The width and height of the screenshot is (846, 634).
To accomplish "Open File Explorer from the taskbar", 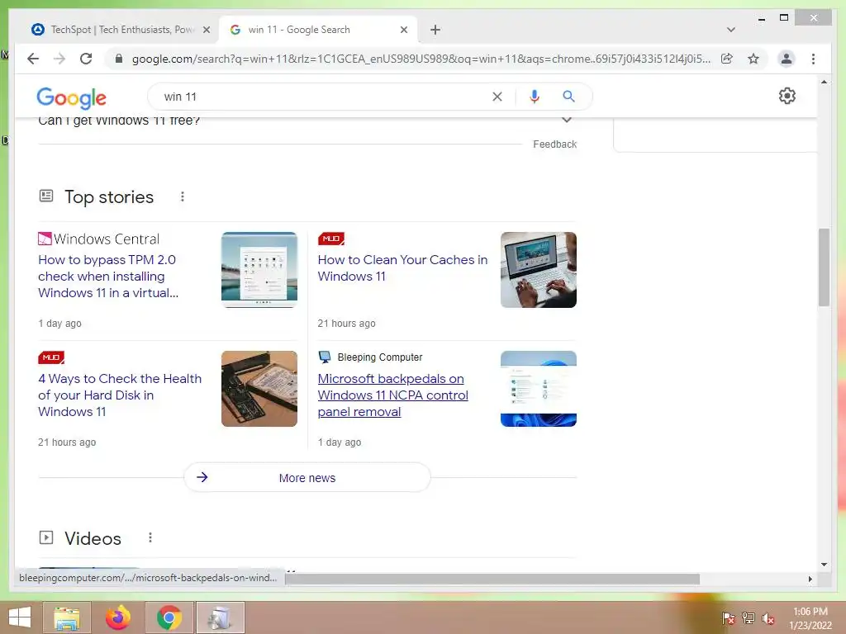I will [x=66, y=617].
